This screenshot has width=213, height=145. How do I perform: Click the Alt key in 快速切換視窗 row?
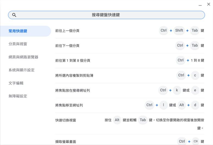[x=117, y=120]
